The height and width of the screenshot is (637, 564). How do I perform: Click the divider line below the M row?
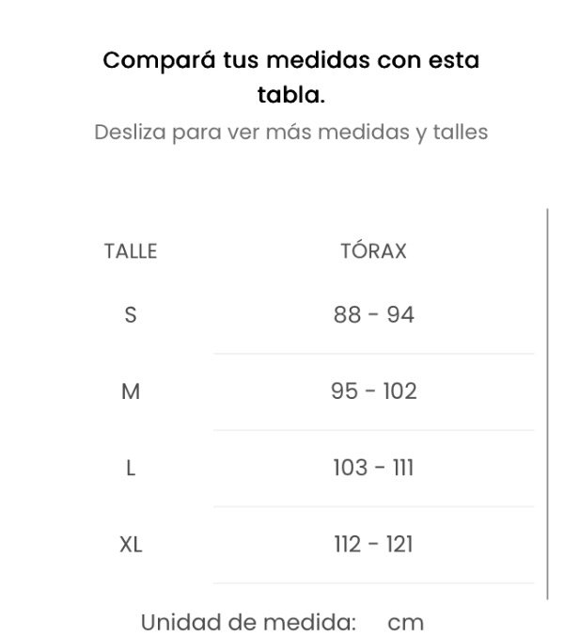point(374,430)
